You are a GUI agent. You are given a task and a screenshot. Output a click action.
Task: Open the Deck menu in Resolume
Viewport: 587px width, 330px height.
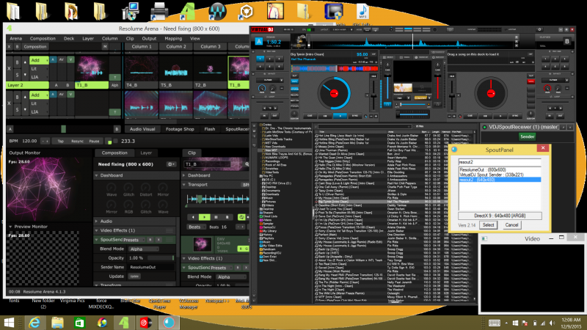pyautogui.click(x=69, y=38)
